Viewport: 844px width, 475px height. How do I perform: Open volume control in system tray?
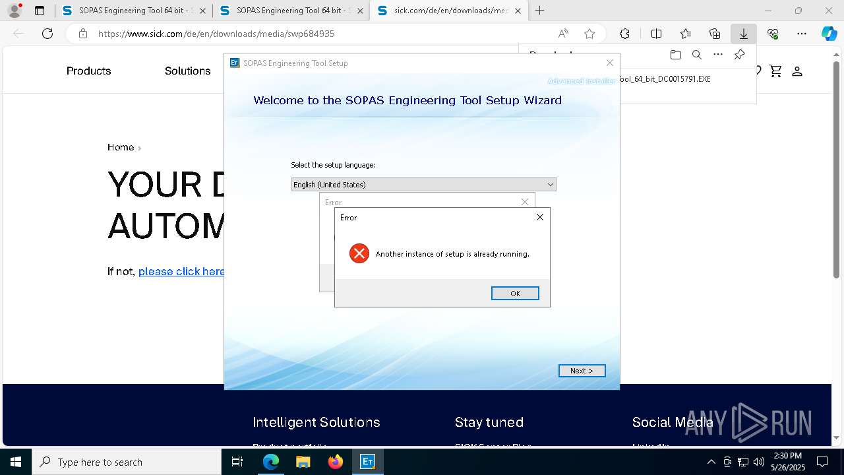(758, 462)
